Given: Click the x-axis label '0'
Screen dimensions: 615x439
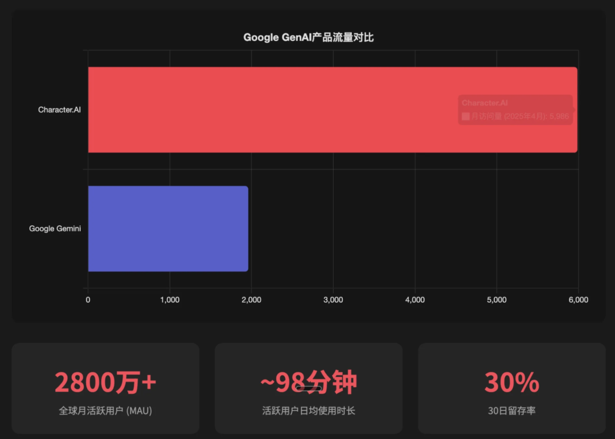Looking at the screenshot, I should [88, 300].
